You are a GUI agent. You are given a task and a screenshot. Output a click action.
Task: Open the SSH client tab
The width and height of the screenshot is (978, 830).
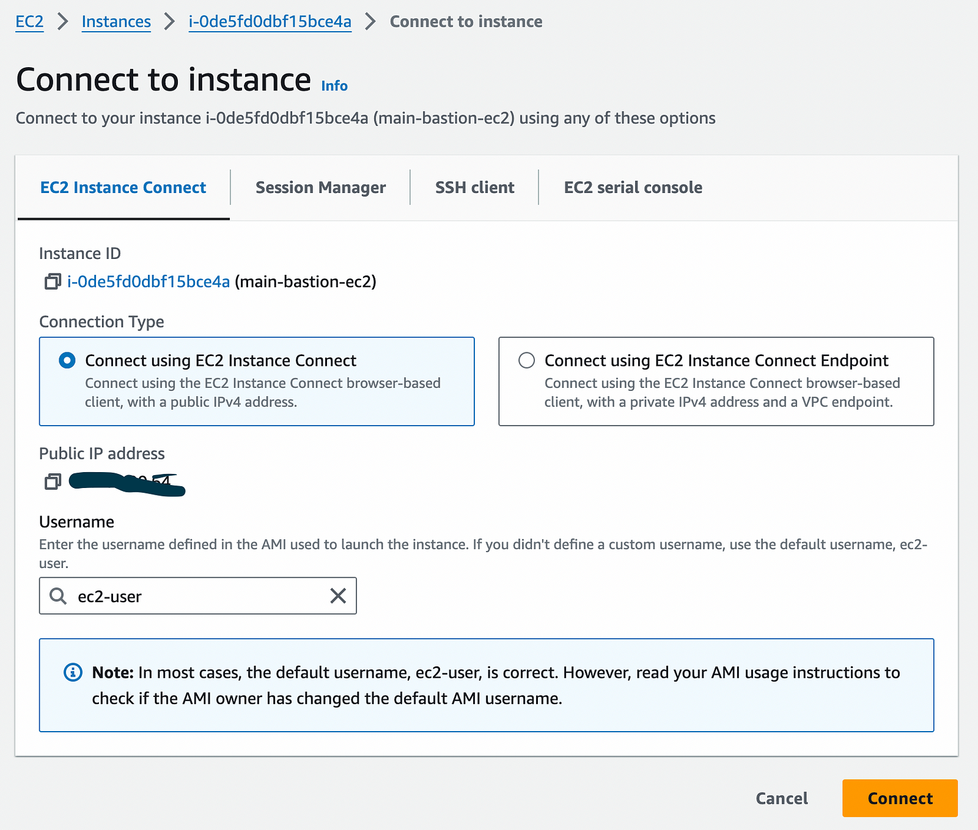(x=475, y=187)
